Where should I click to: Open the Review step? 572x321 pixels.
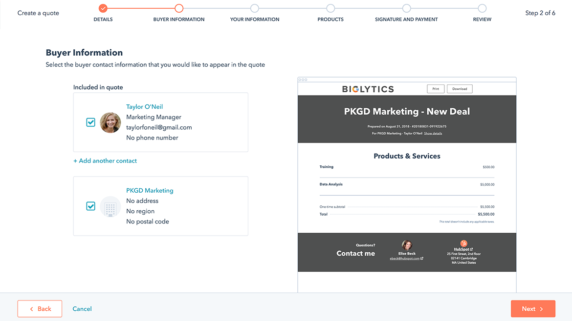(x=482, y=8)
